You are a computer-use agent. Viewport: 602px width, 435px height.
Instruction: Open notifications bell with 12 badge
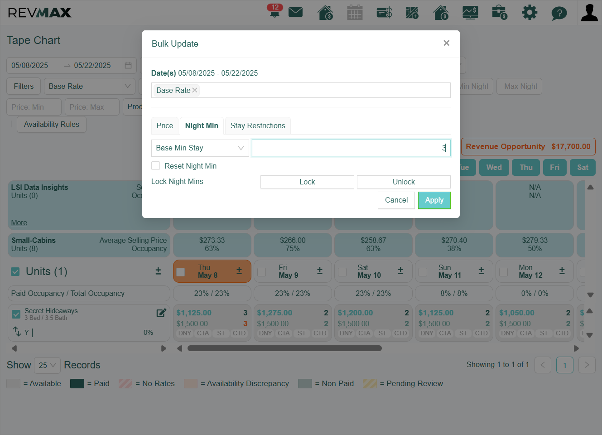pos(275,11)
